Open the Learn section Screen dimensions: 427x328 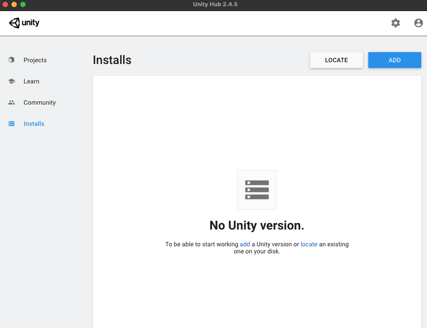(31, 81)
